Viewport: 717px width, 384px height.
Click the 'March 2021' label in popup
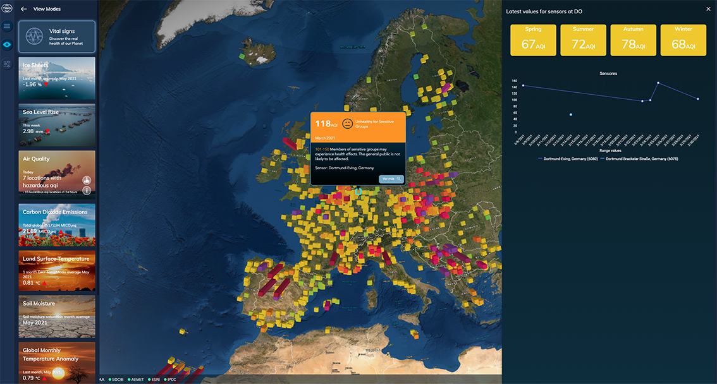click(x=324, y=138)
